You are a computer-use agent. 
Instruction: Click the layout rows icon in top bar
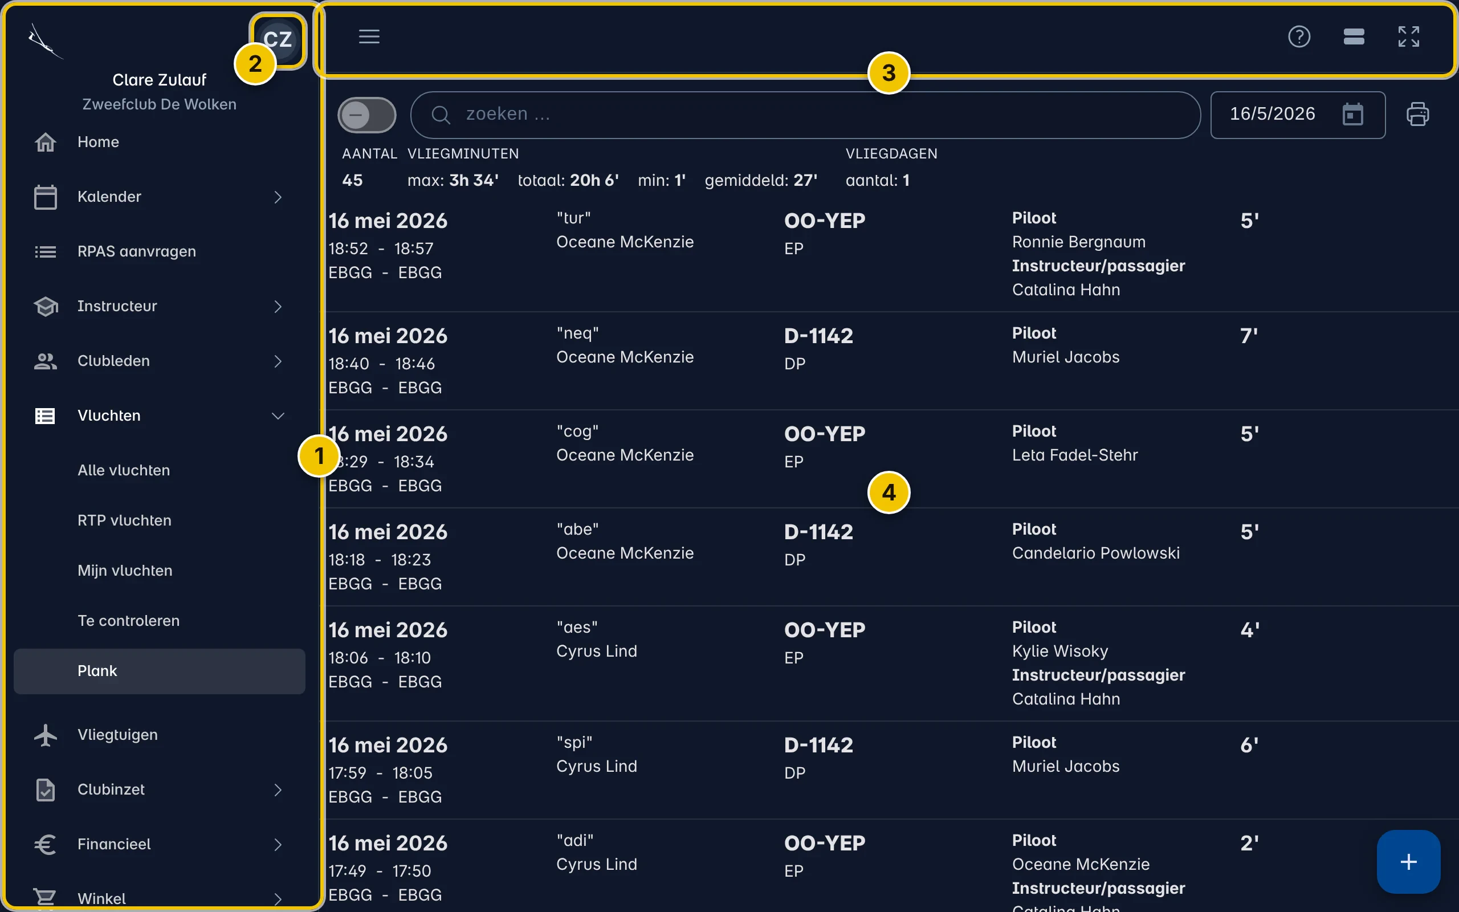click(x=1354, y=37)
